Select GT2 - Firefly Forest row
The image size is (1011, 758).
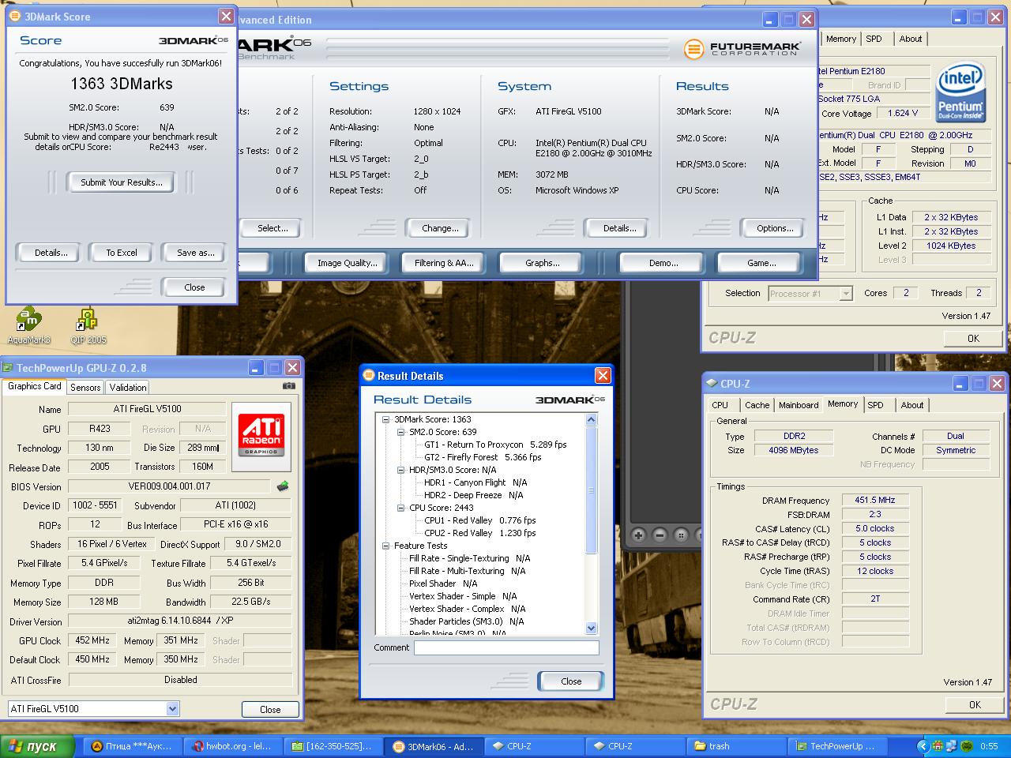pyautogui.click(x=483, y=457)
